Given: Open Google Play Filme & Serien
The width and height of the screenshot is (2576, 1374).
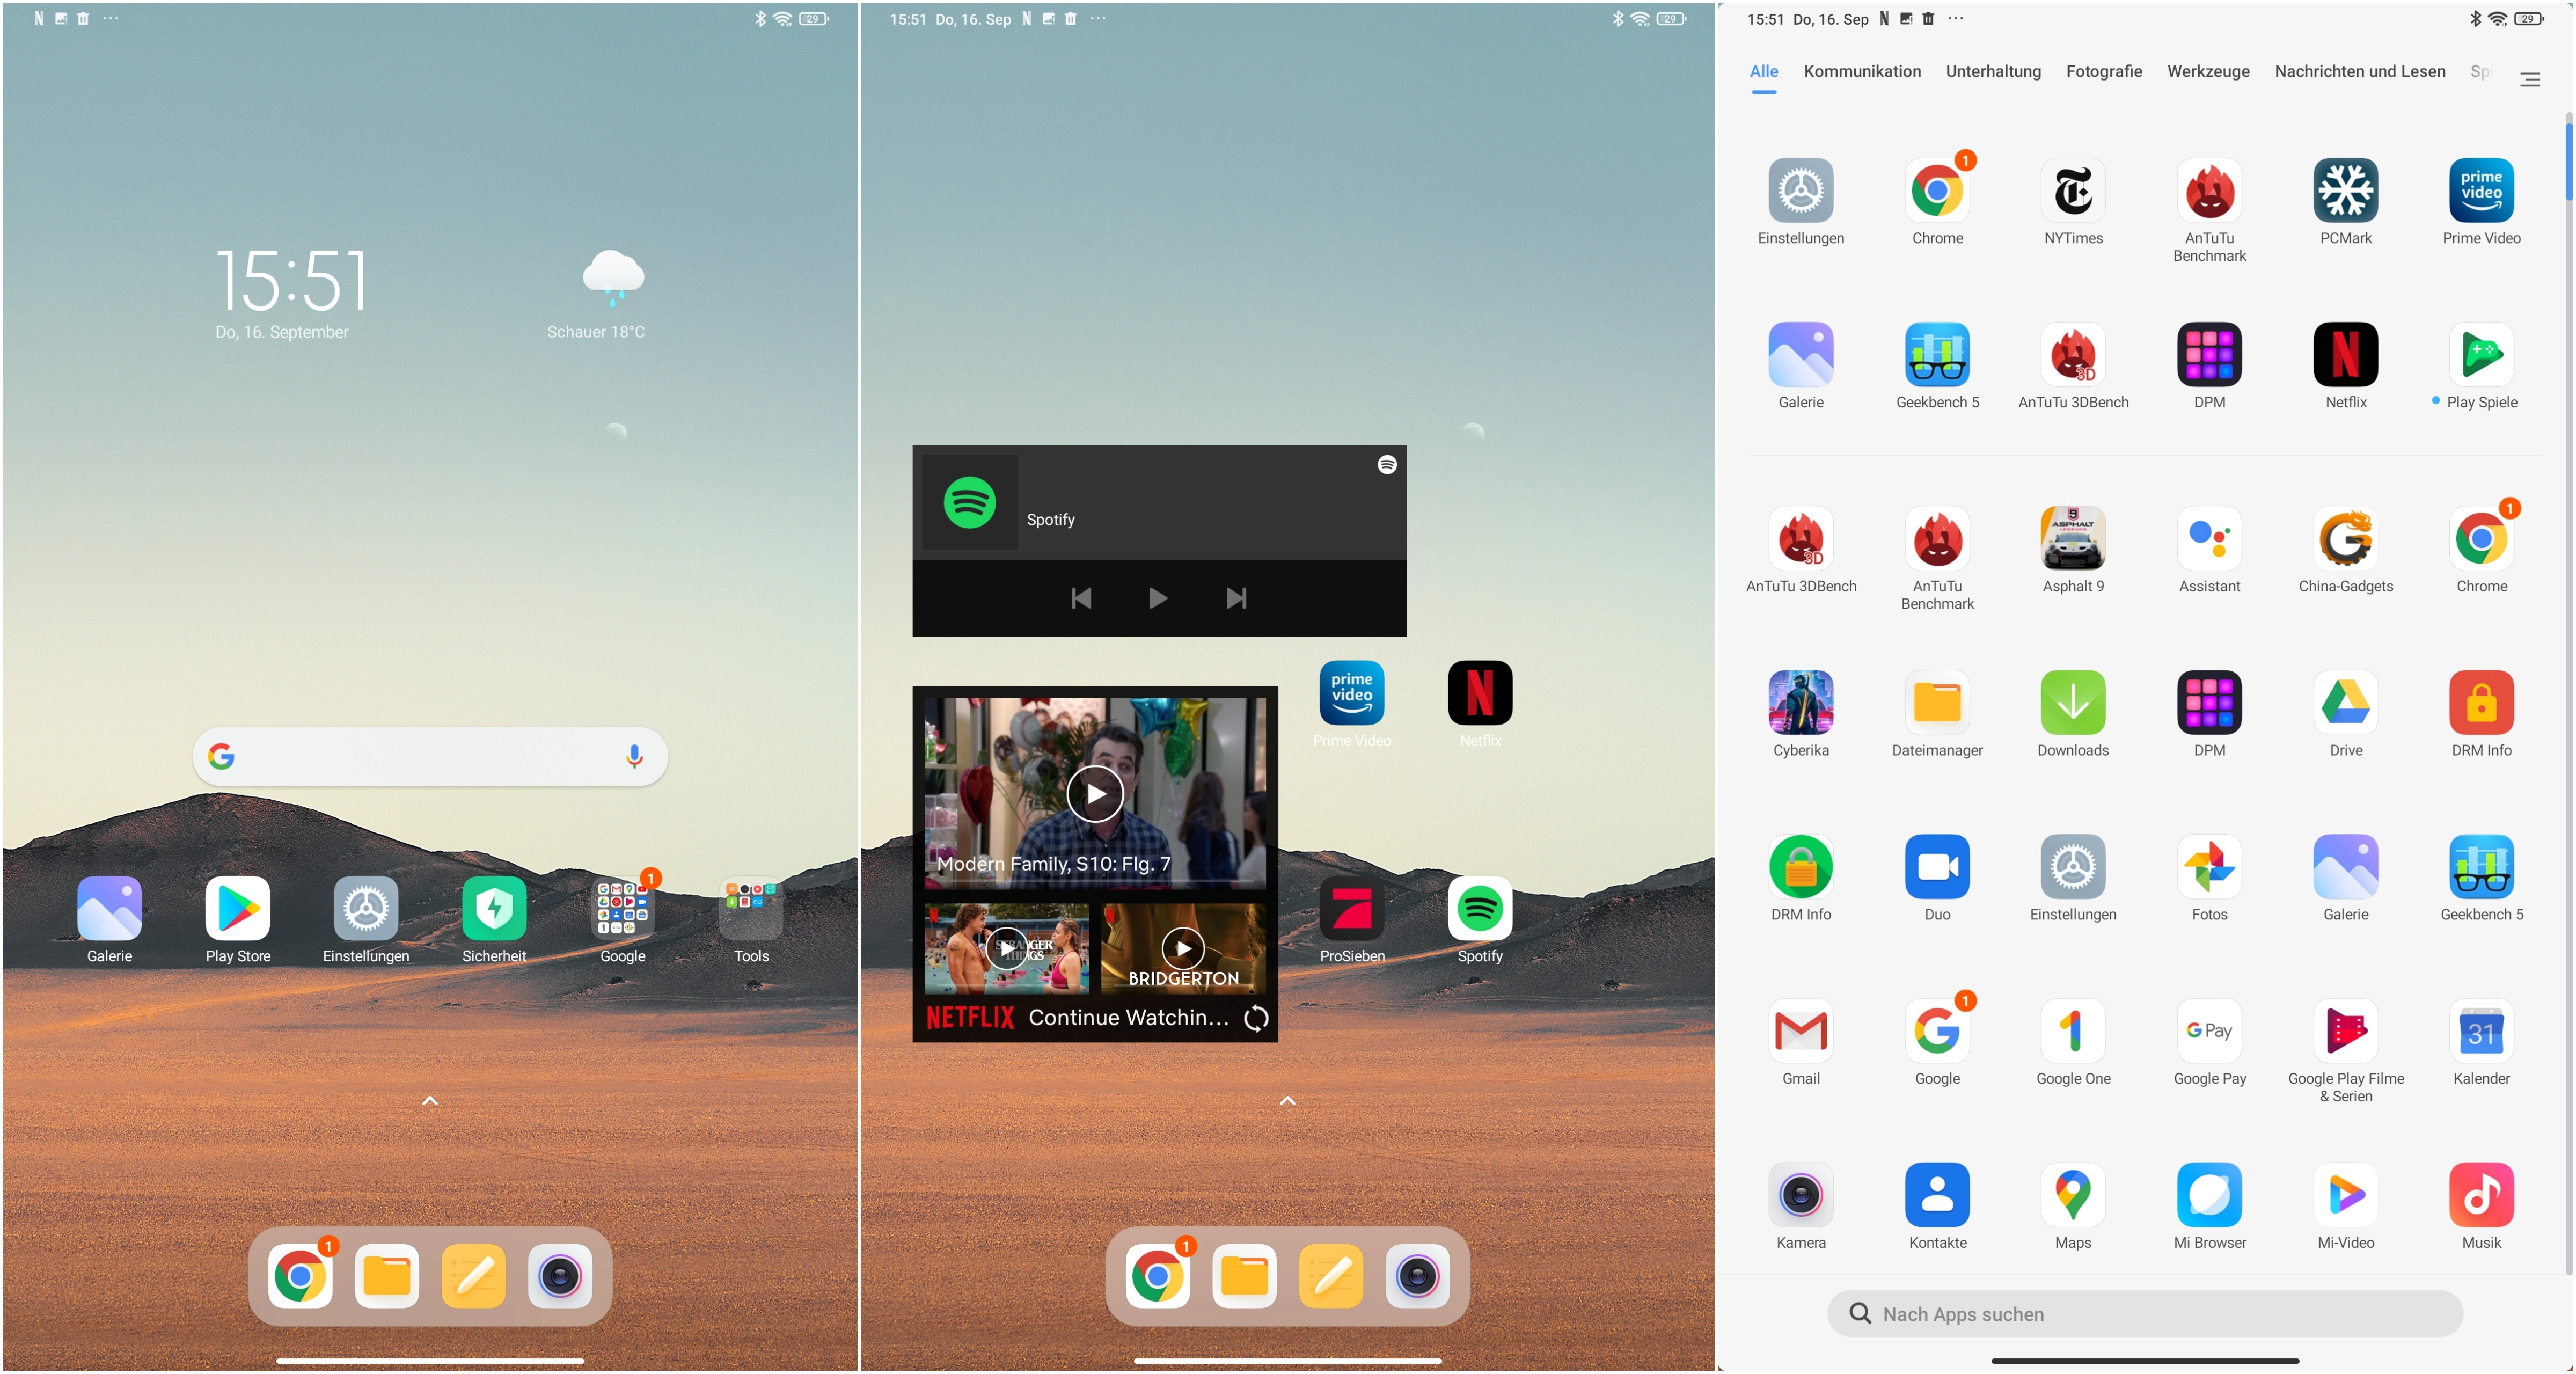Looking at the screenshot, I should click(x=2345, y=1030).
